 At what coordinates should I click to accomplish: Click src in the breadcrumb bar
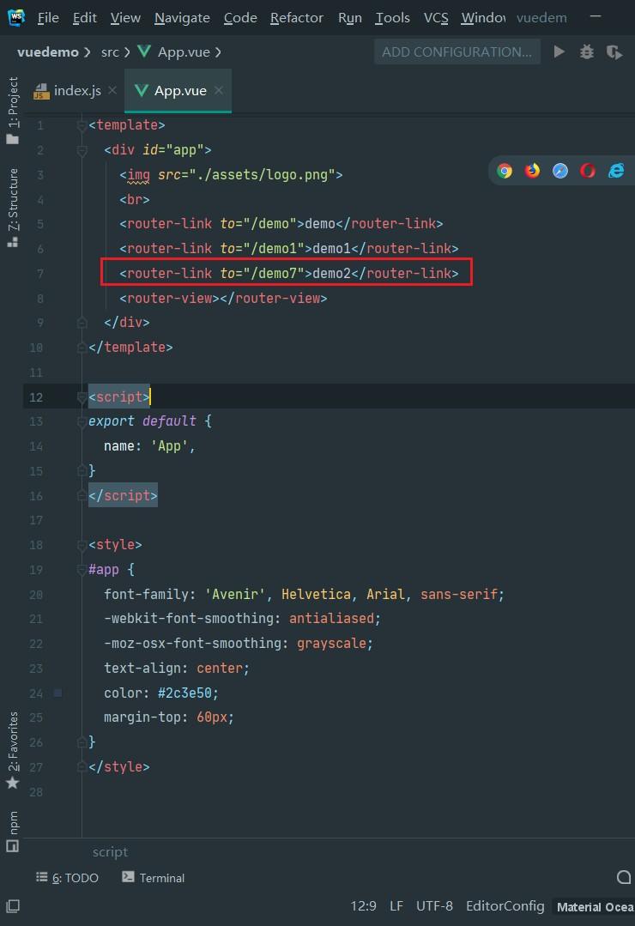[110, 52]
